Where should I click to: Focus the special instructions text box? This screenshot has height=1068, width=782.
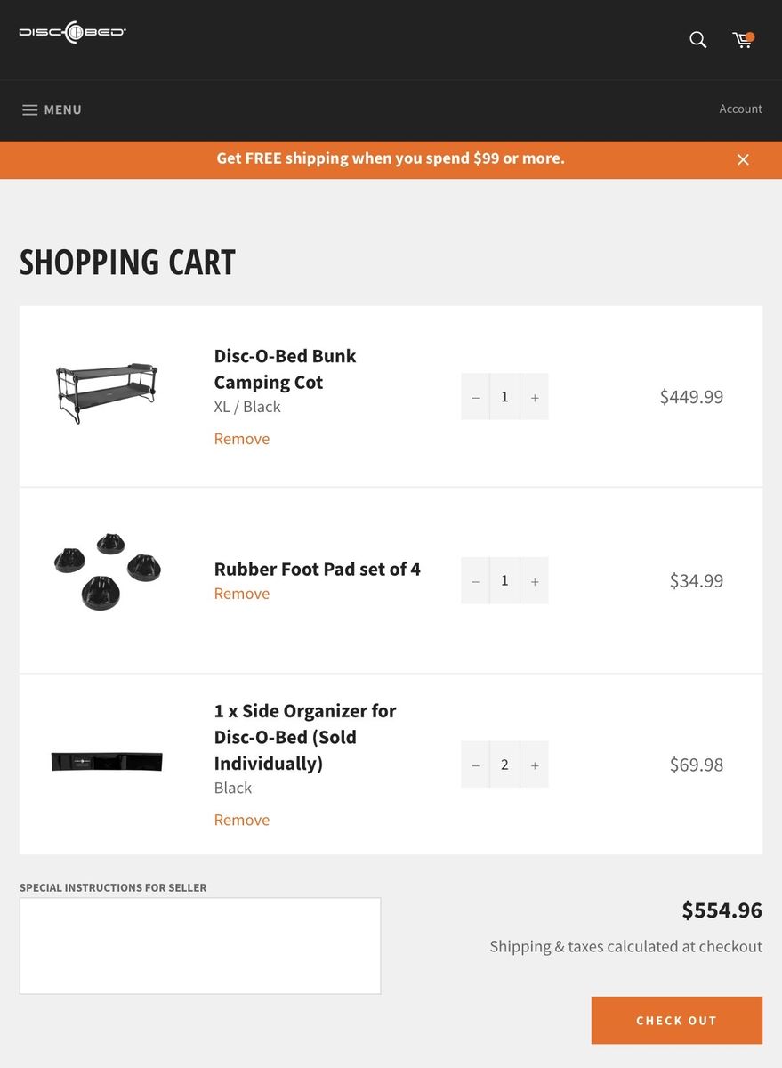pos(200,945)
